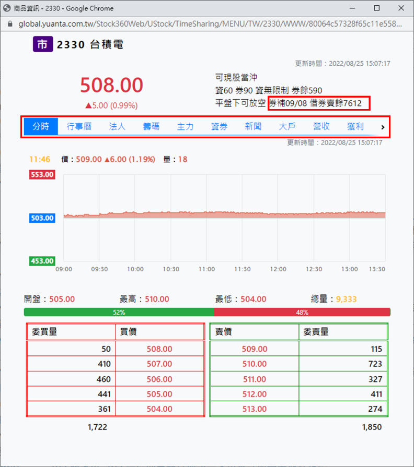Viewport: 414px width, 467px height.
Task: Select the 分時 tab
Action: (41, 126)
